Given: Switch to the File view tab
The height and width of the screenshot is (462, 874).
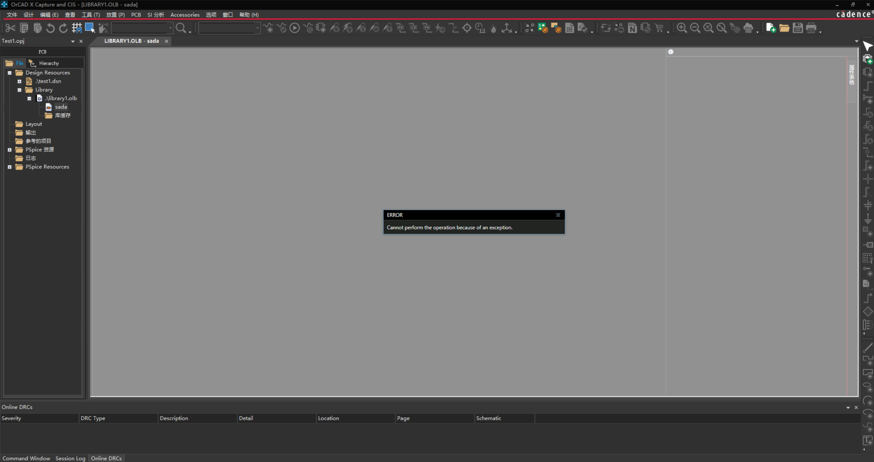Looking at the screenshot, I should click(x=15, y=63).
